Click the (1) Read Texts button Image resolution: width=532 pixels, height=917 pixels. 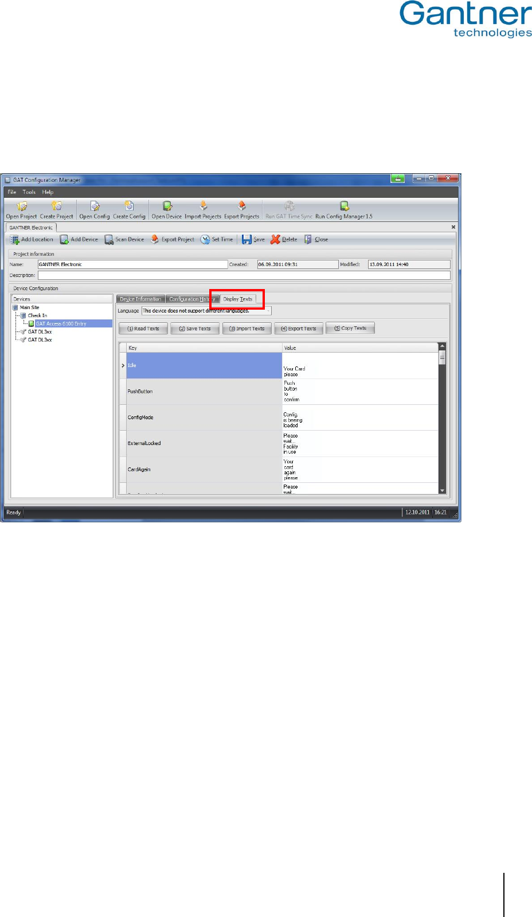143,329
